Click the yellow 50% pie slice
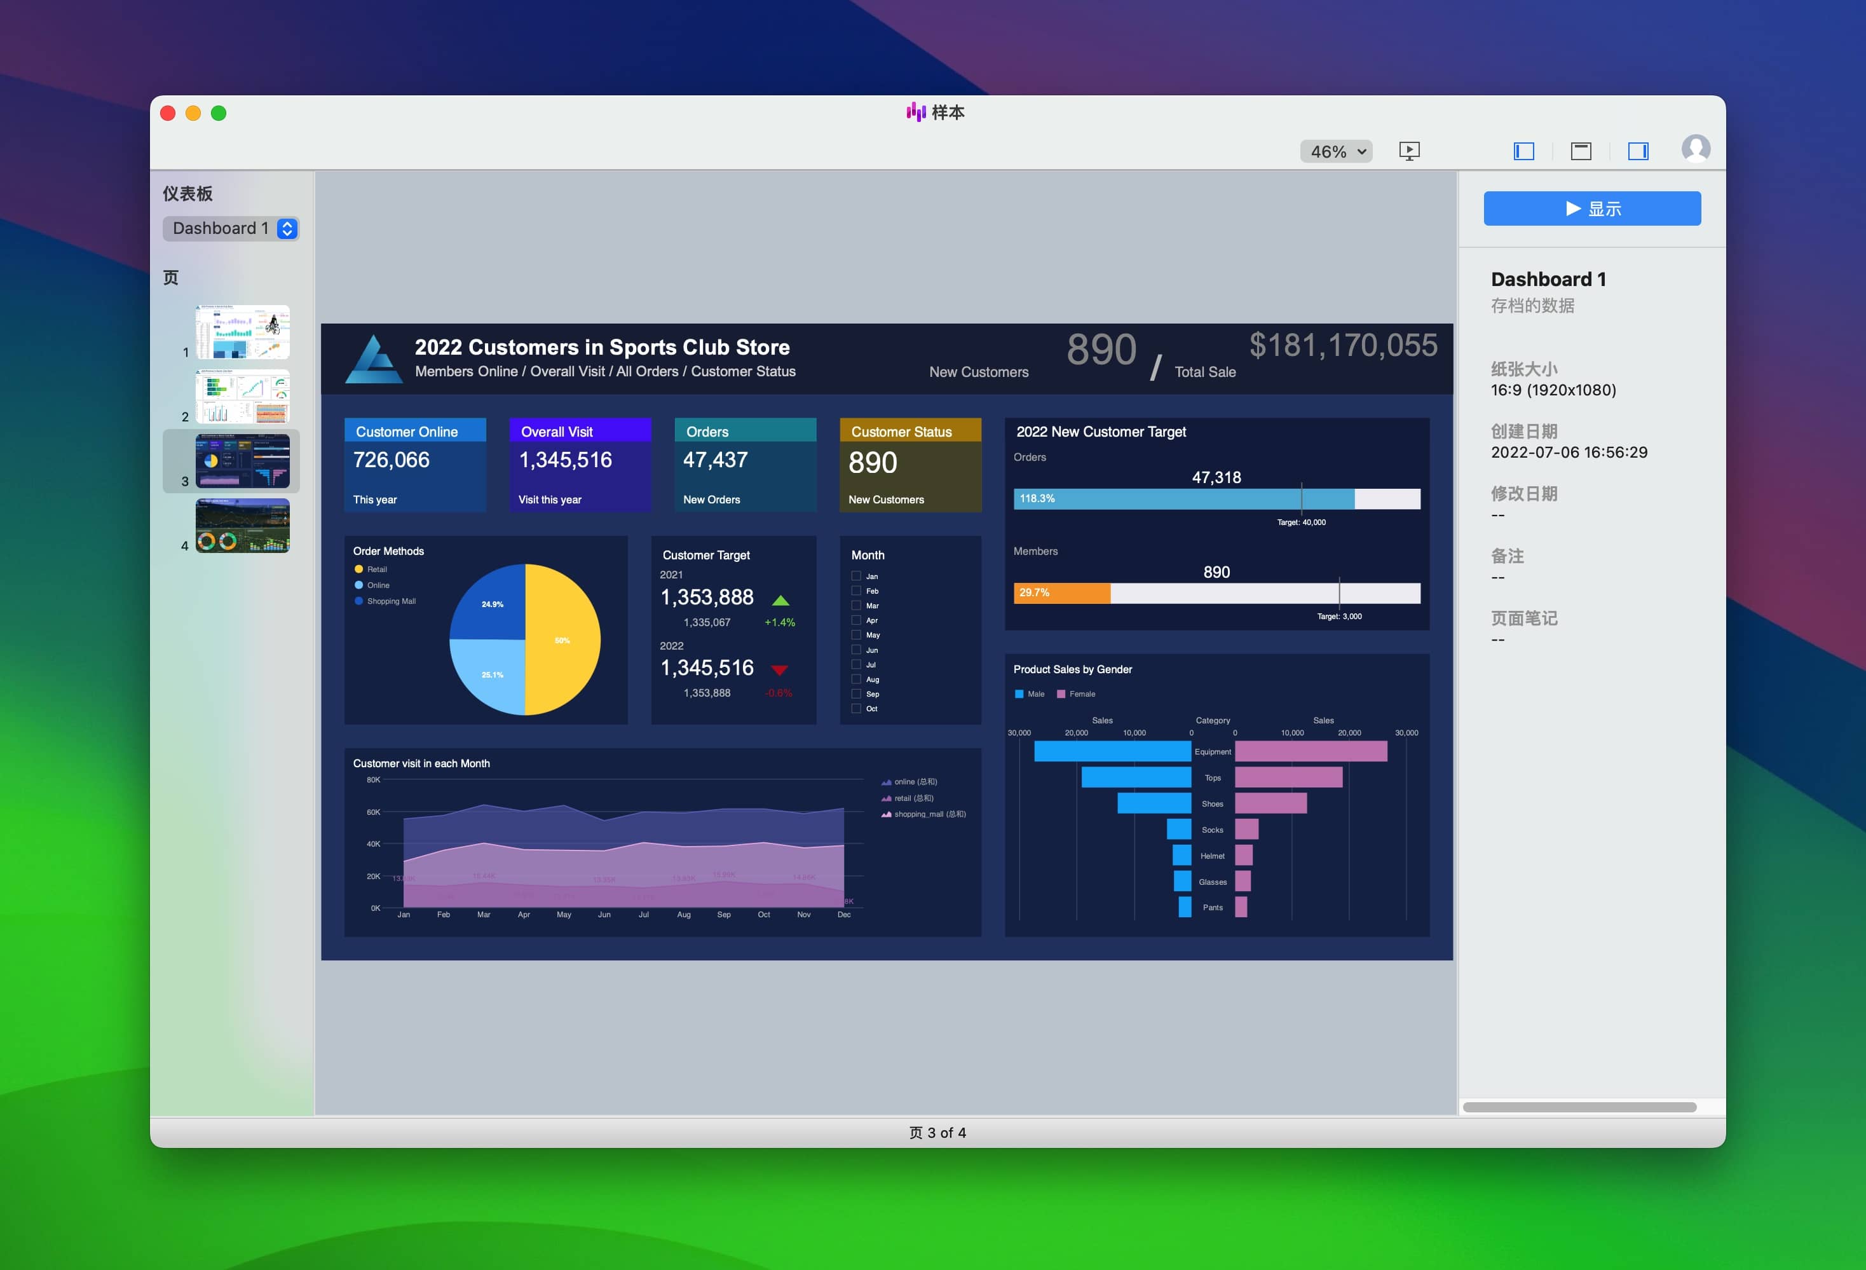 tap(564, 640)
